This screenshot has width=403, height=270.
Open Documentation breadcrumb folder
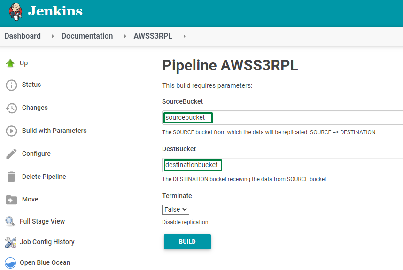click(x=87, y=36)
